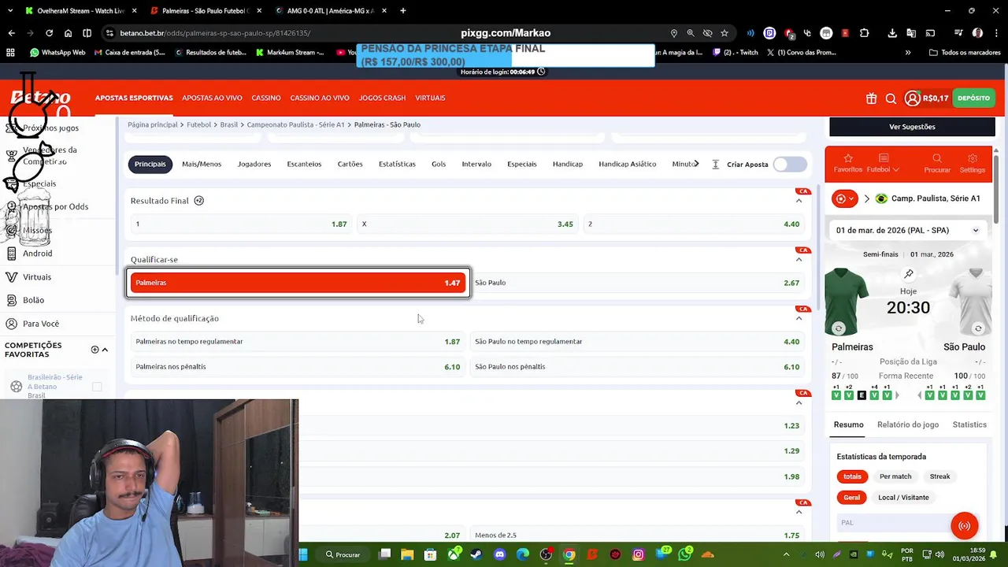Collapse the Qualificar-se market

coord(799,259)
